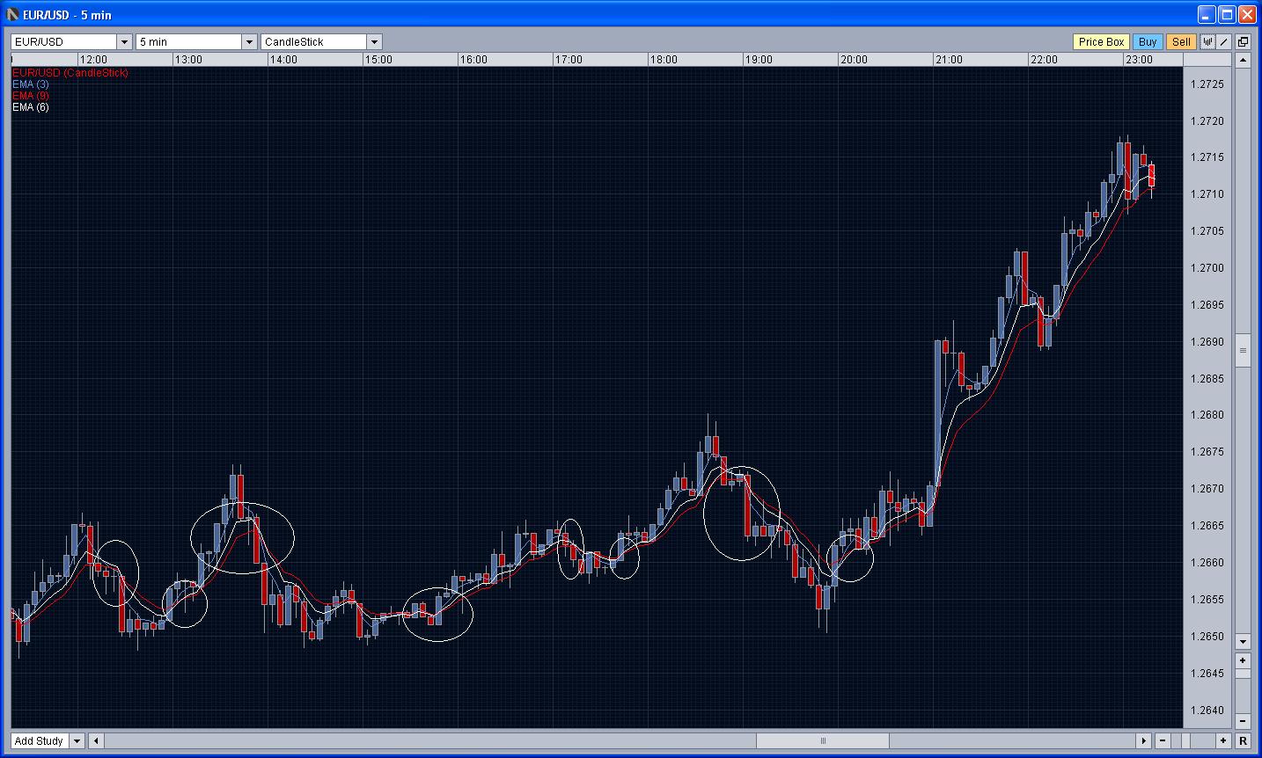Click the Add Study button
The image size is (1262, 758).
point(40,741)
